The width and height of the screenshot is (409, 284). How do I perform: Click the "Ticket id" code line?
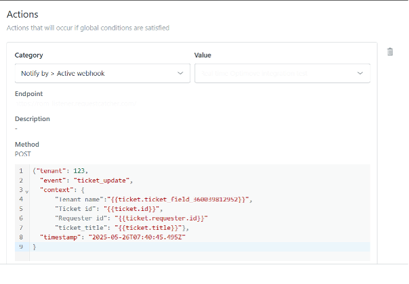coord(109,209)
